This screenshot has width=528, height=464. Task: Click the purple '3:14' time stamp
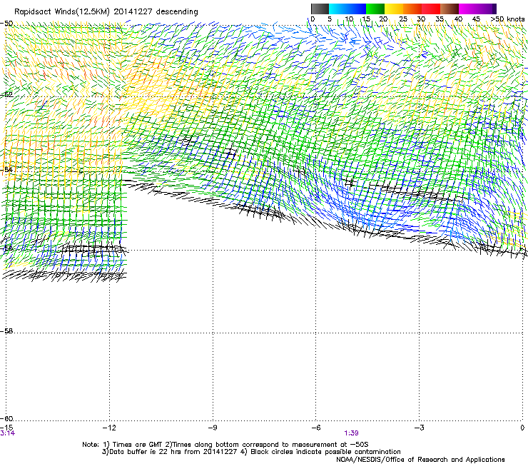[x=8, y=433]
